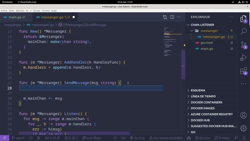Click the Go 1.20 version status item
Viewport: 250px width, 141px height.
52,138
